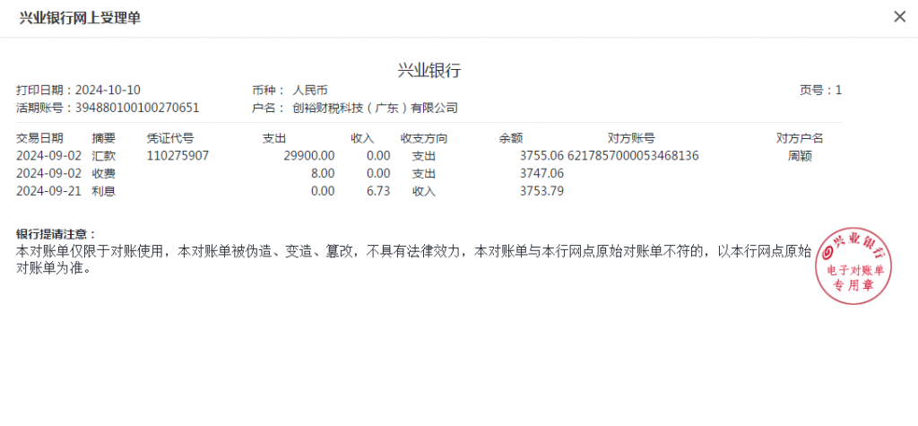This screenshot has width=918, height=426.
Task: Click the 银行提请注意 notice heading
Action: pyautogui.click(x=56, y=234)
